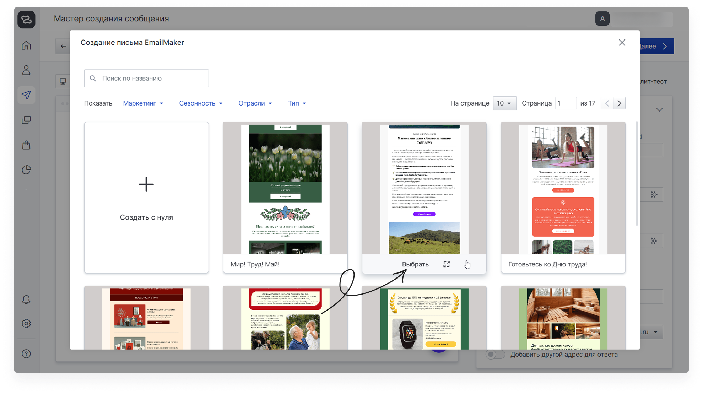703x394 pixels.
Task: Click the back arrow button behind dialog
Action: (x=63, y=46)
